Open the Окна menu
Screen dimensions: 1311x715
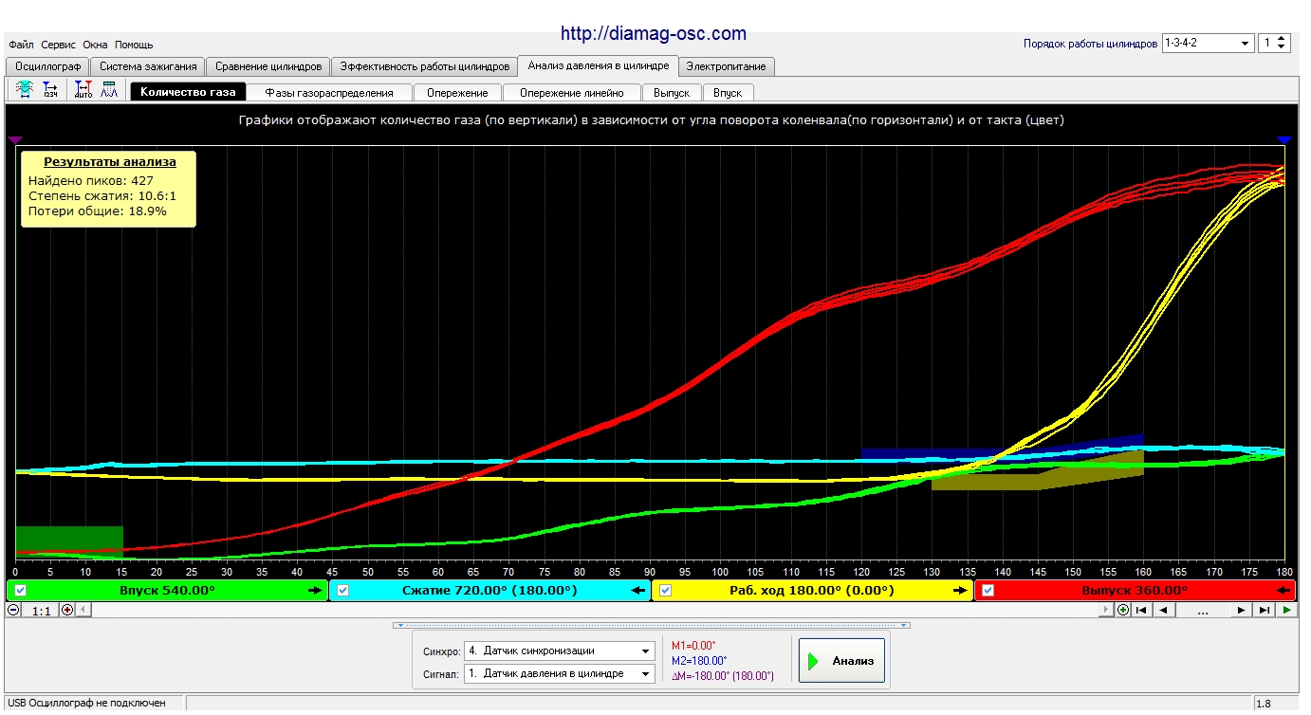[x=95, y=45]
